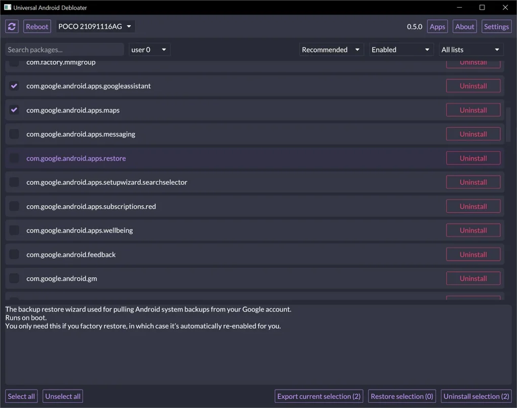
Task: Click Export current selection button
Action: (x=319, y=396)
